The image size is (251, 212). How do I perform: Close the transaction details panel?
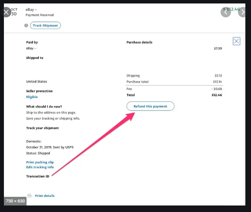point(237,41)
